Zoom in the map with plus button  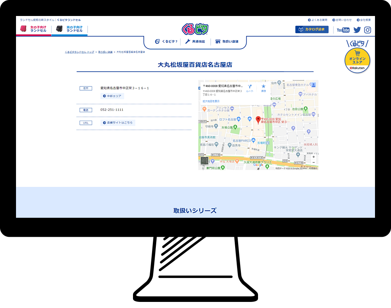click(x=314, y=157)
